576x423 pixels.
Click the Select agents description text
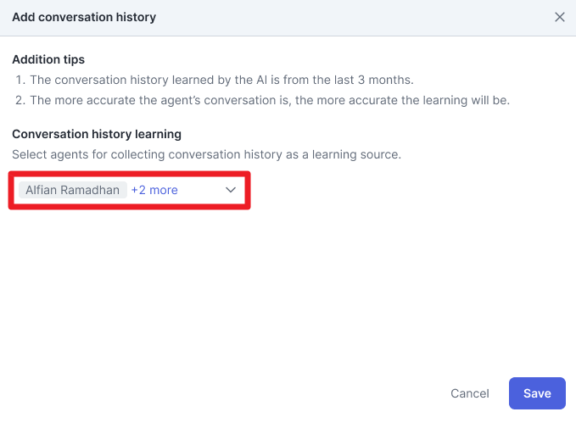206,154
